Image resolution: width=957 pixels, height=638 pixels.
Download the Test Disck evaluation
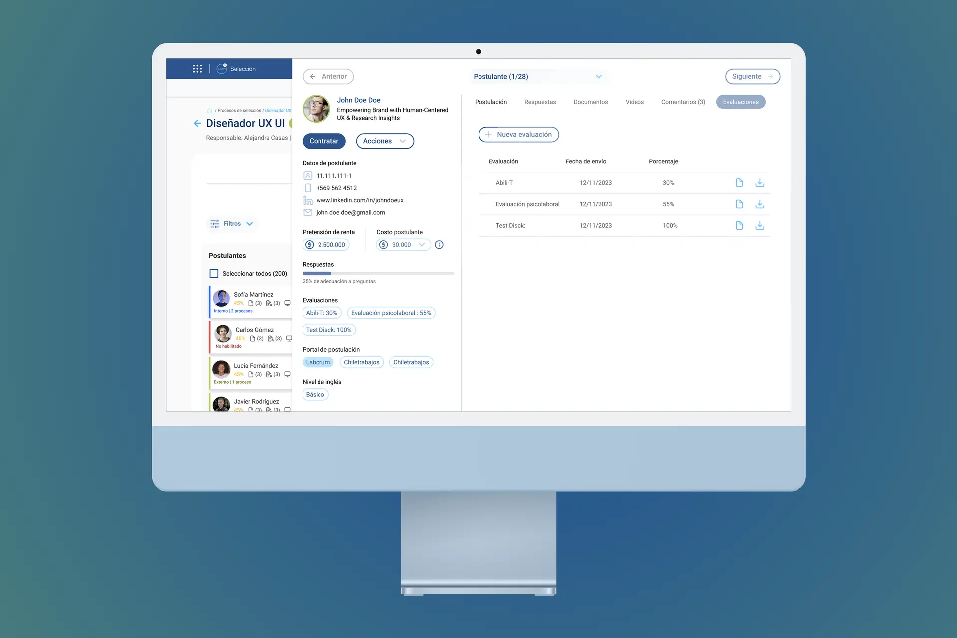click(x=759, y=226)
